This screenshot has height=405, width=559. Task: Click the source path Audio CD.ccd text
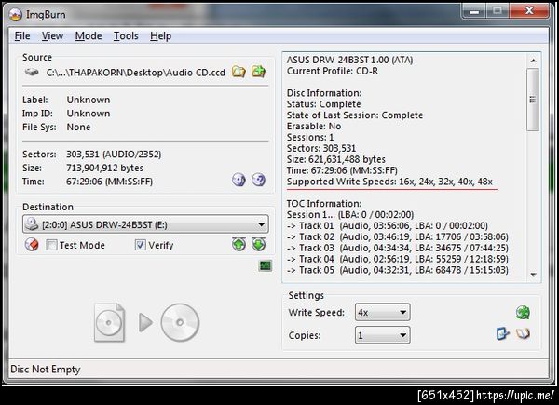135,73
